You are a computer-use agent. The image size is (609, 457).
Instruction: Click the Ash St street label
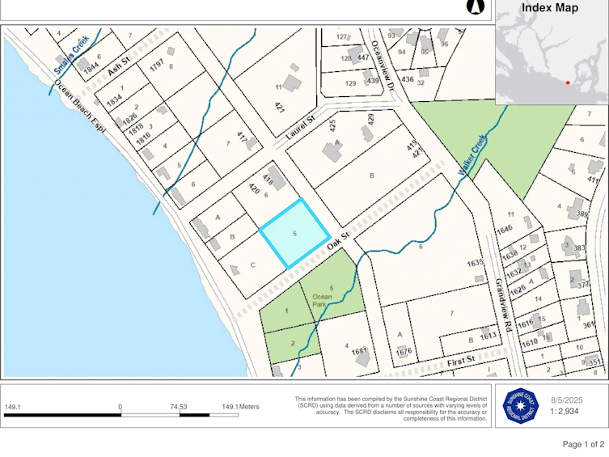click(118, 66)
